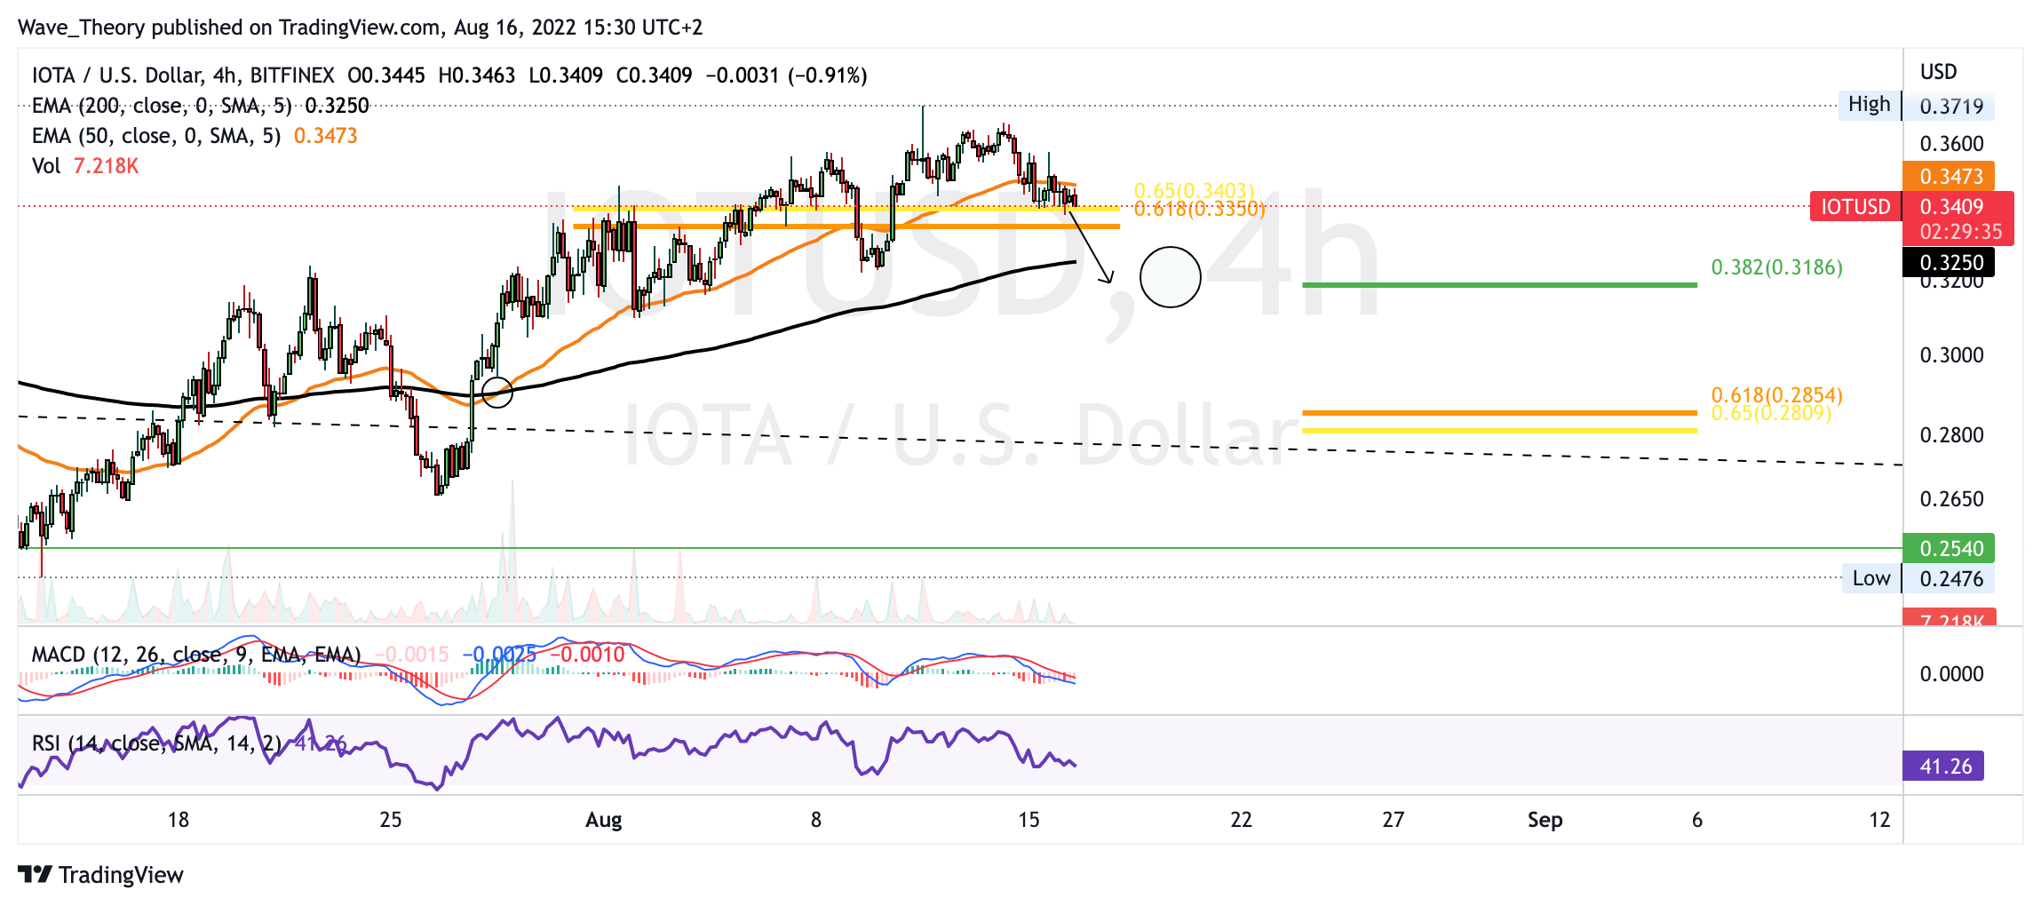Click the TradingView logo at bottom left
Viewport: 2041px width, 906px height.
point(100,875)
